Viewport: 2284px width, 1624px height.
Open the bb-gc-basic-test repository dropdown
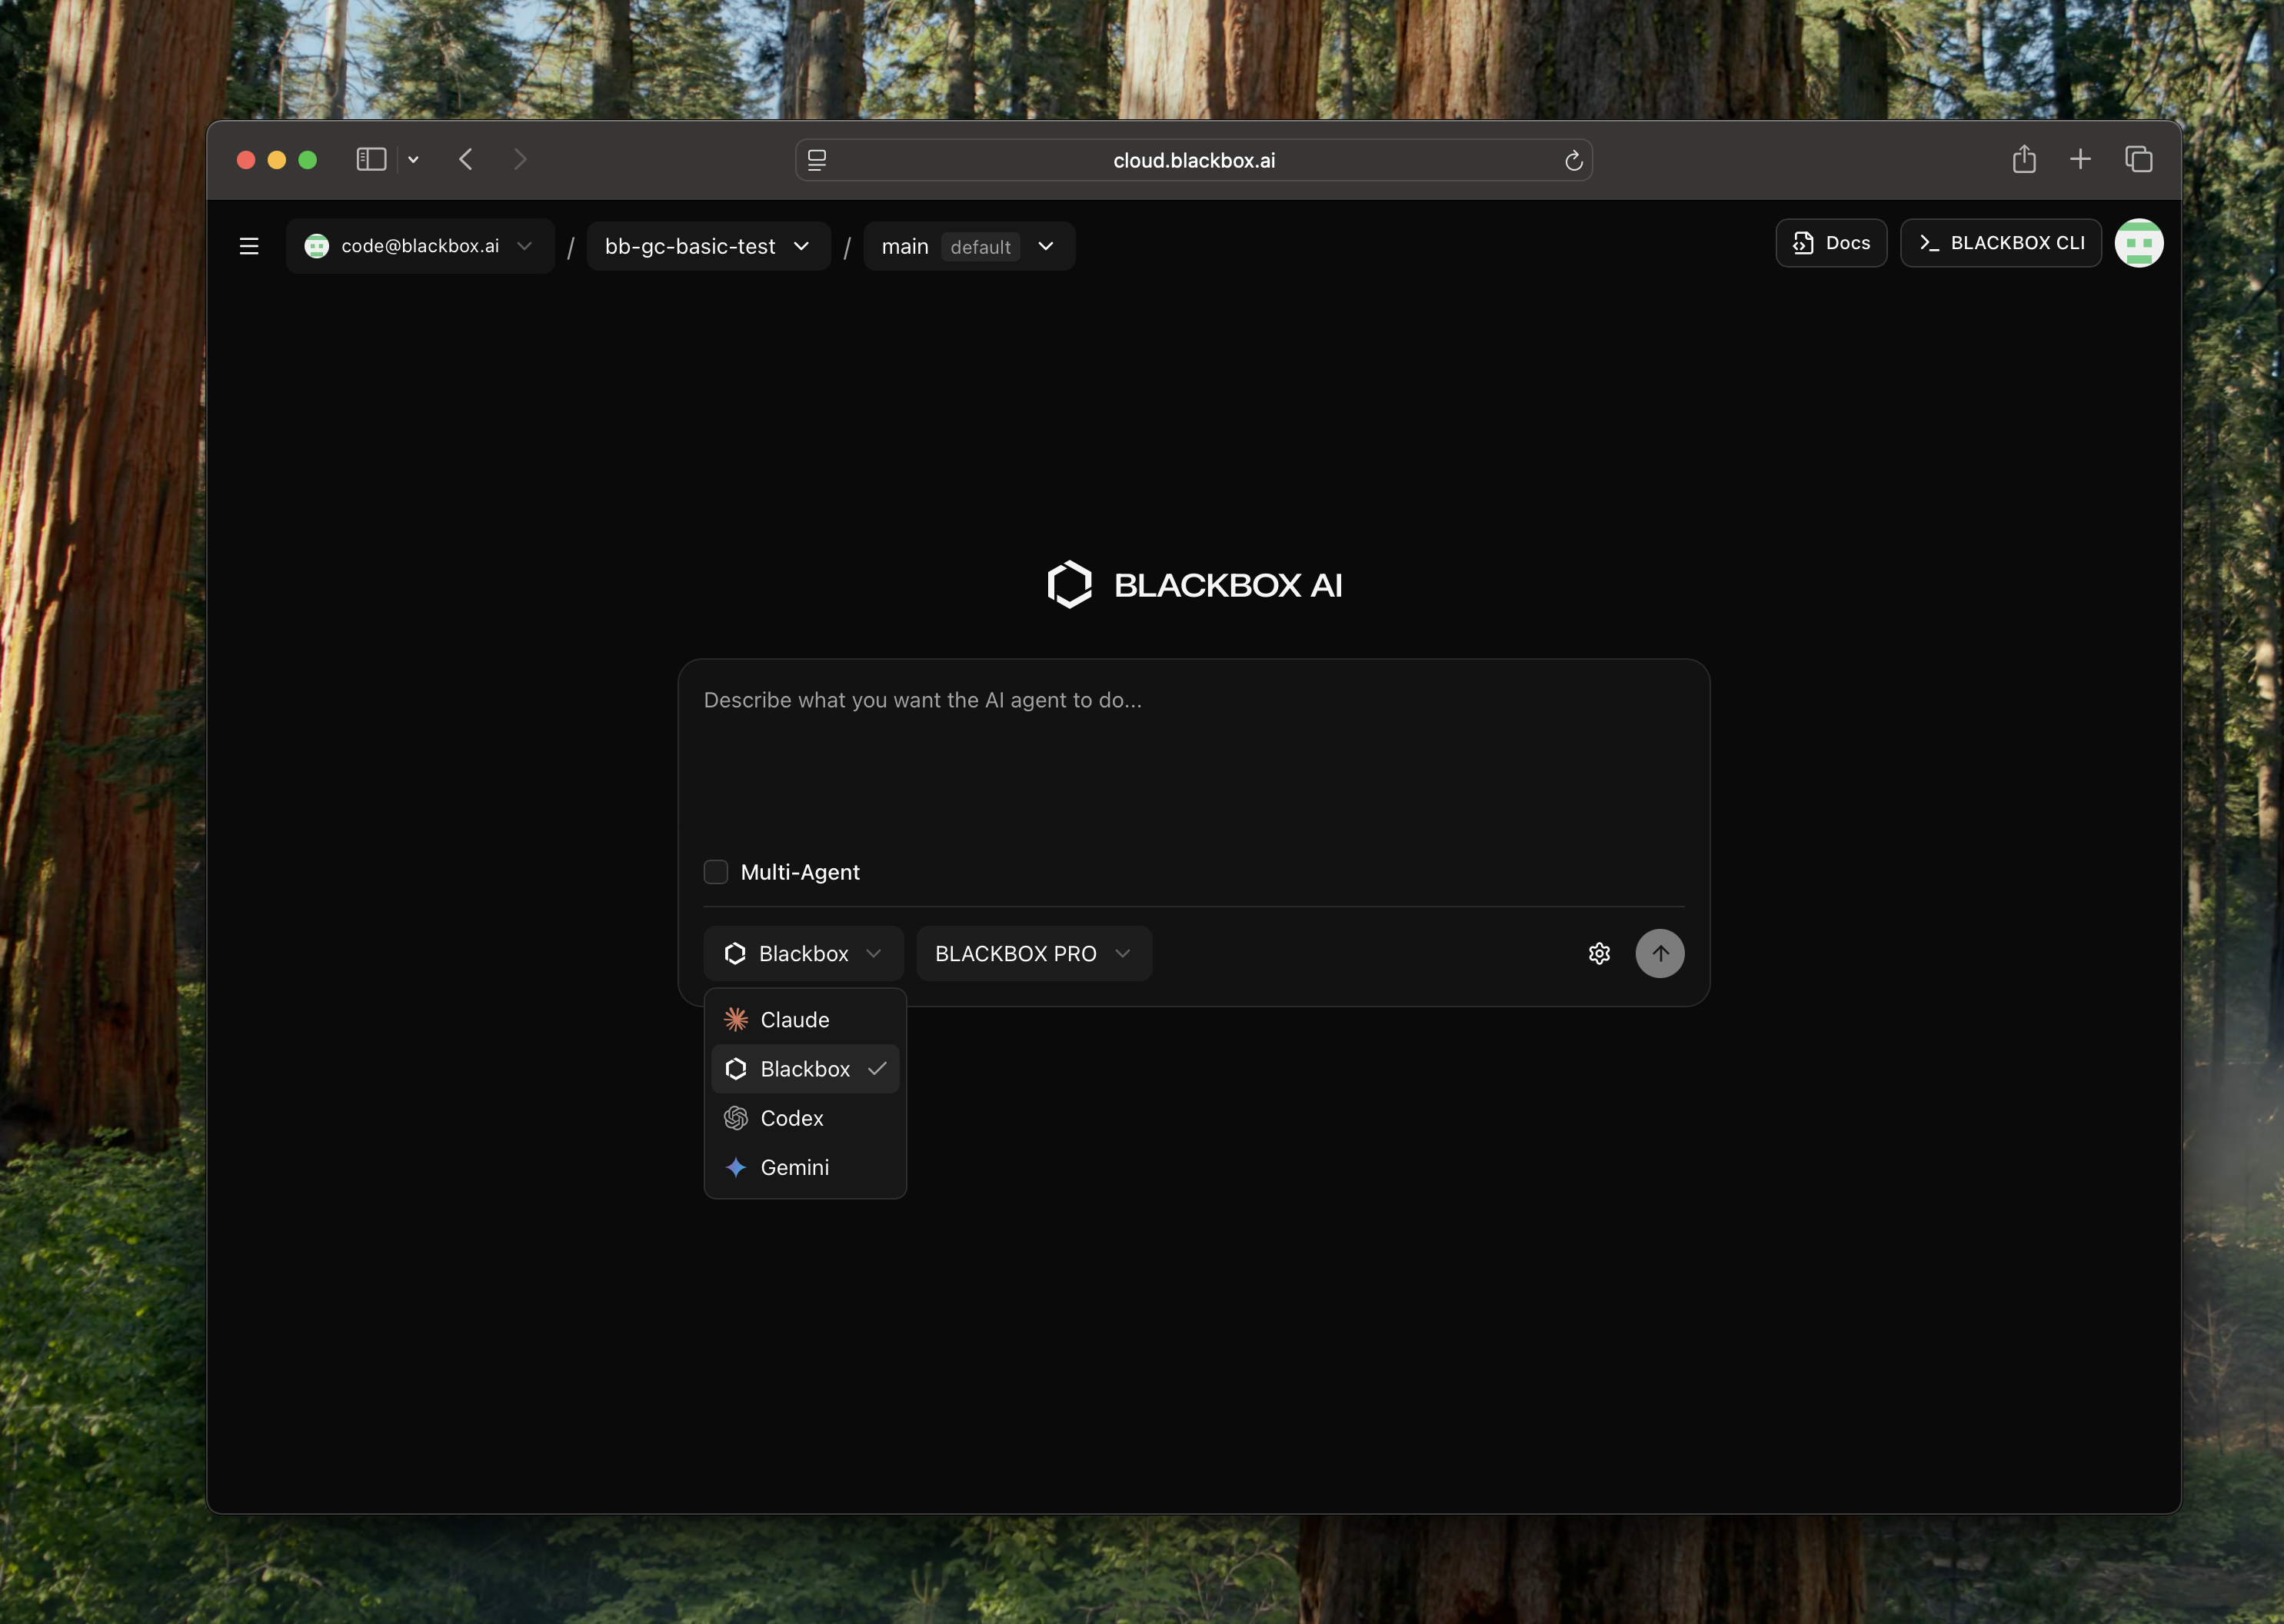pyautogui.click(x=708, y=246)
